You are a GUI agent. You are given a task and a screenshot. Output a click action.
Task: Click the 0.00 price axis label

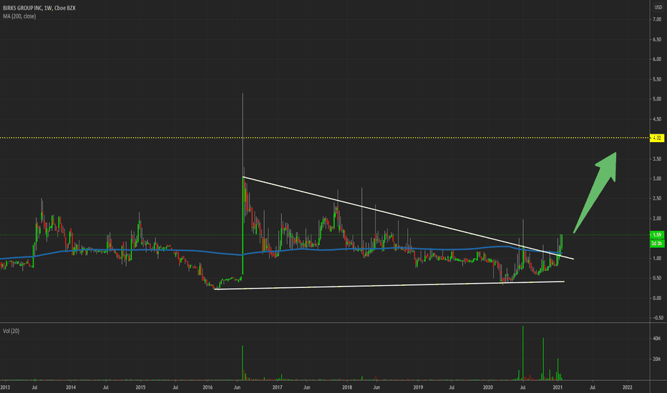pos(657,298)
